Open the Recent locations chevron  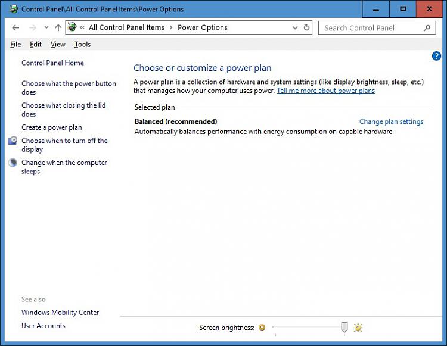tap(46, 27)
